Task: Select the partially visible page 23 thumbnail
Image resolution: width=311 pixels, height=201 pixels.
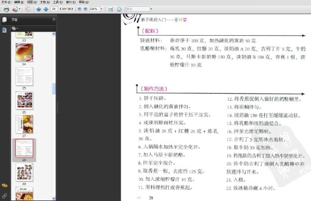Action: (24, 35)
